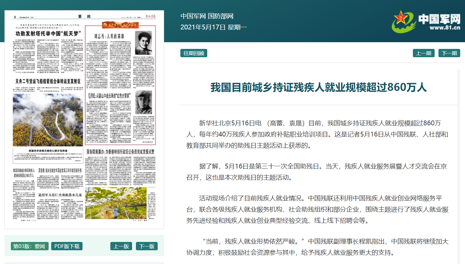Go to next page with 下一版
Viewport: 465px width, 264px height.
pyautogui.click(x=147, y=246)
